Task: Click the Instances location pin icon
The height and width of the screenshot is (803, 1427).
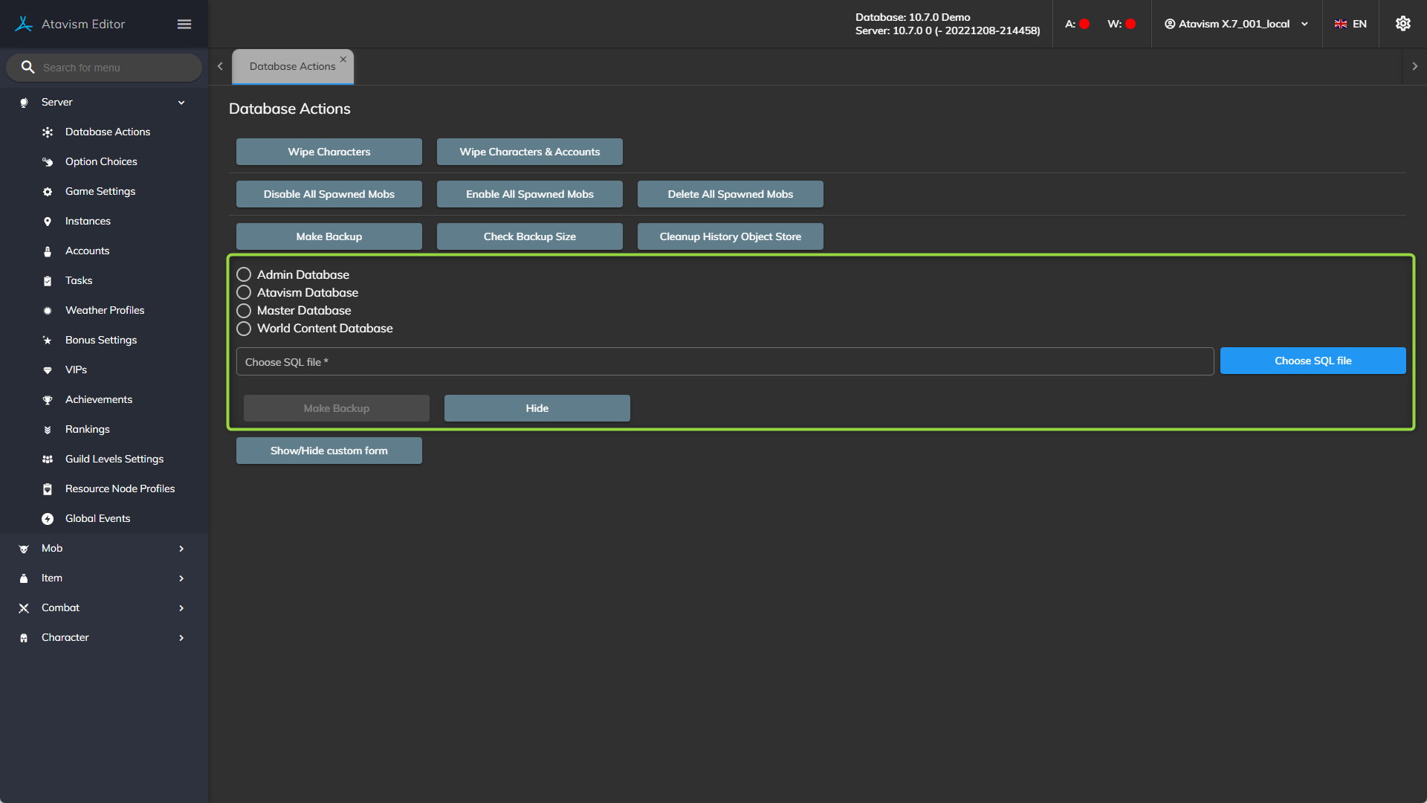Action: coord(48,222)
